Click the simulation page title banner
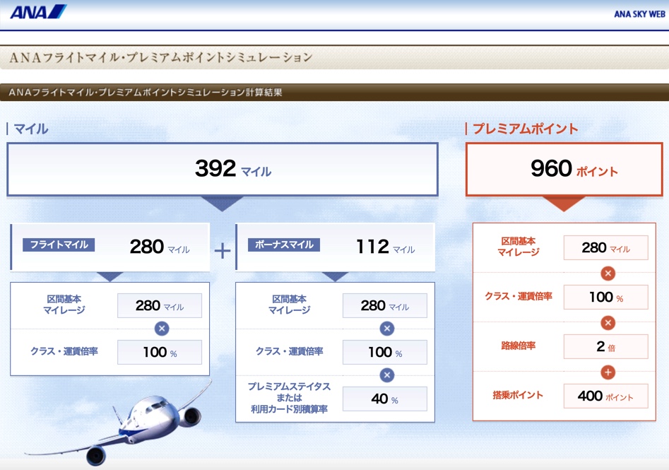Screen dimensions: 669x470 click(335, 57)
